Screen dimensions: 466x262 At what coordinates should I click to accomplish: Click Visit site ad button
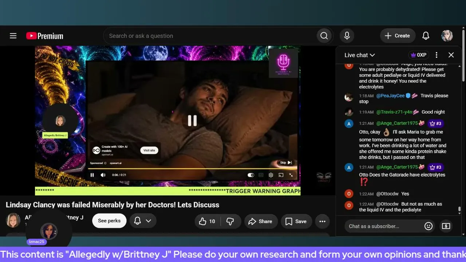point(149,150)
